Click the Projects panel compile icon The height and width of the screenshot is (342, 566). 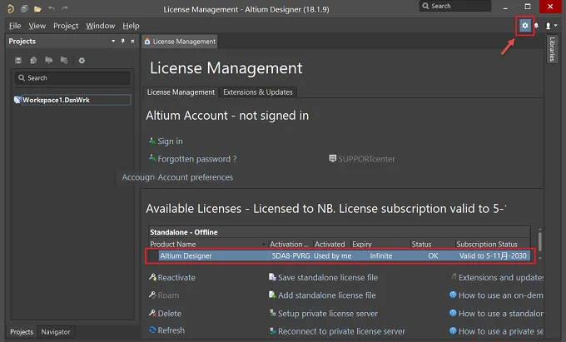[33, 60]
